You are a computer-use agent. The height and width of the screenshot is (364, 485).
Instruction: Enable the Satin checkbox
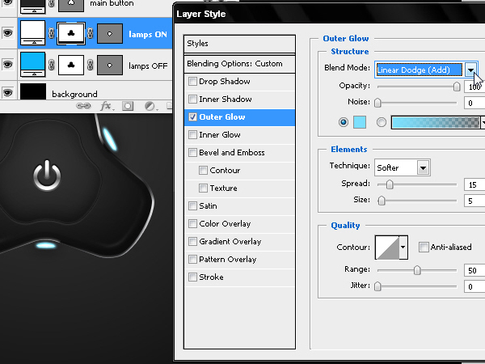pyautogui.click(x=192, y=205)
